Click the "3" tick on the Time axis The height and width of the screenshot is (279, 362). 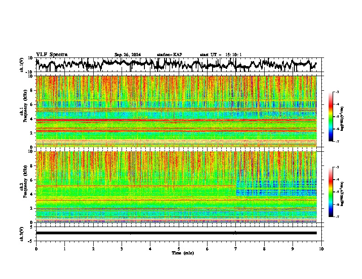point(122,249)
